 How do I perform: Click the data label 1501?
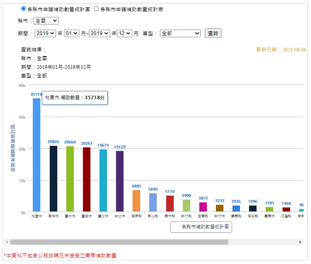[270, 203]
